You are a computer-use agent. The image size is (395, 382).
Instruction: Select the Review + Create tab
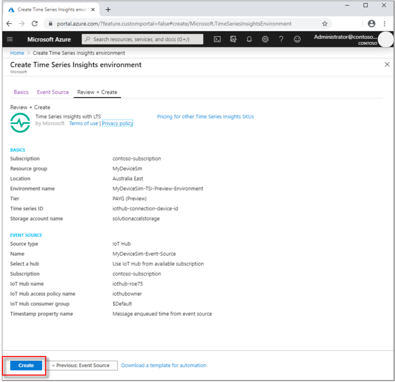(97, 92)
